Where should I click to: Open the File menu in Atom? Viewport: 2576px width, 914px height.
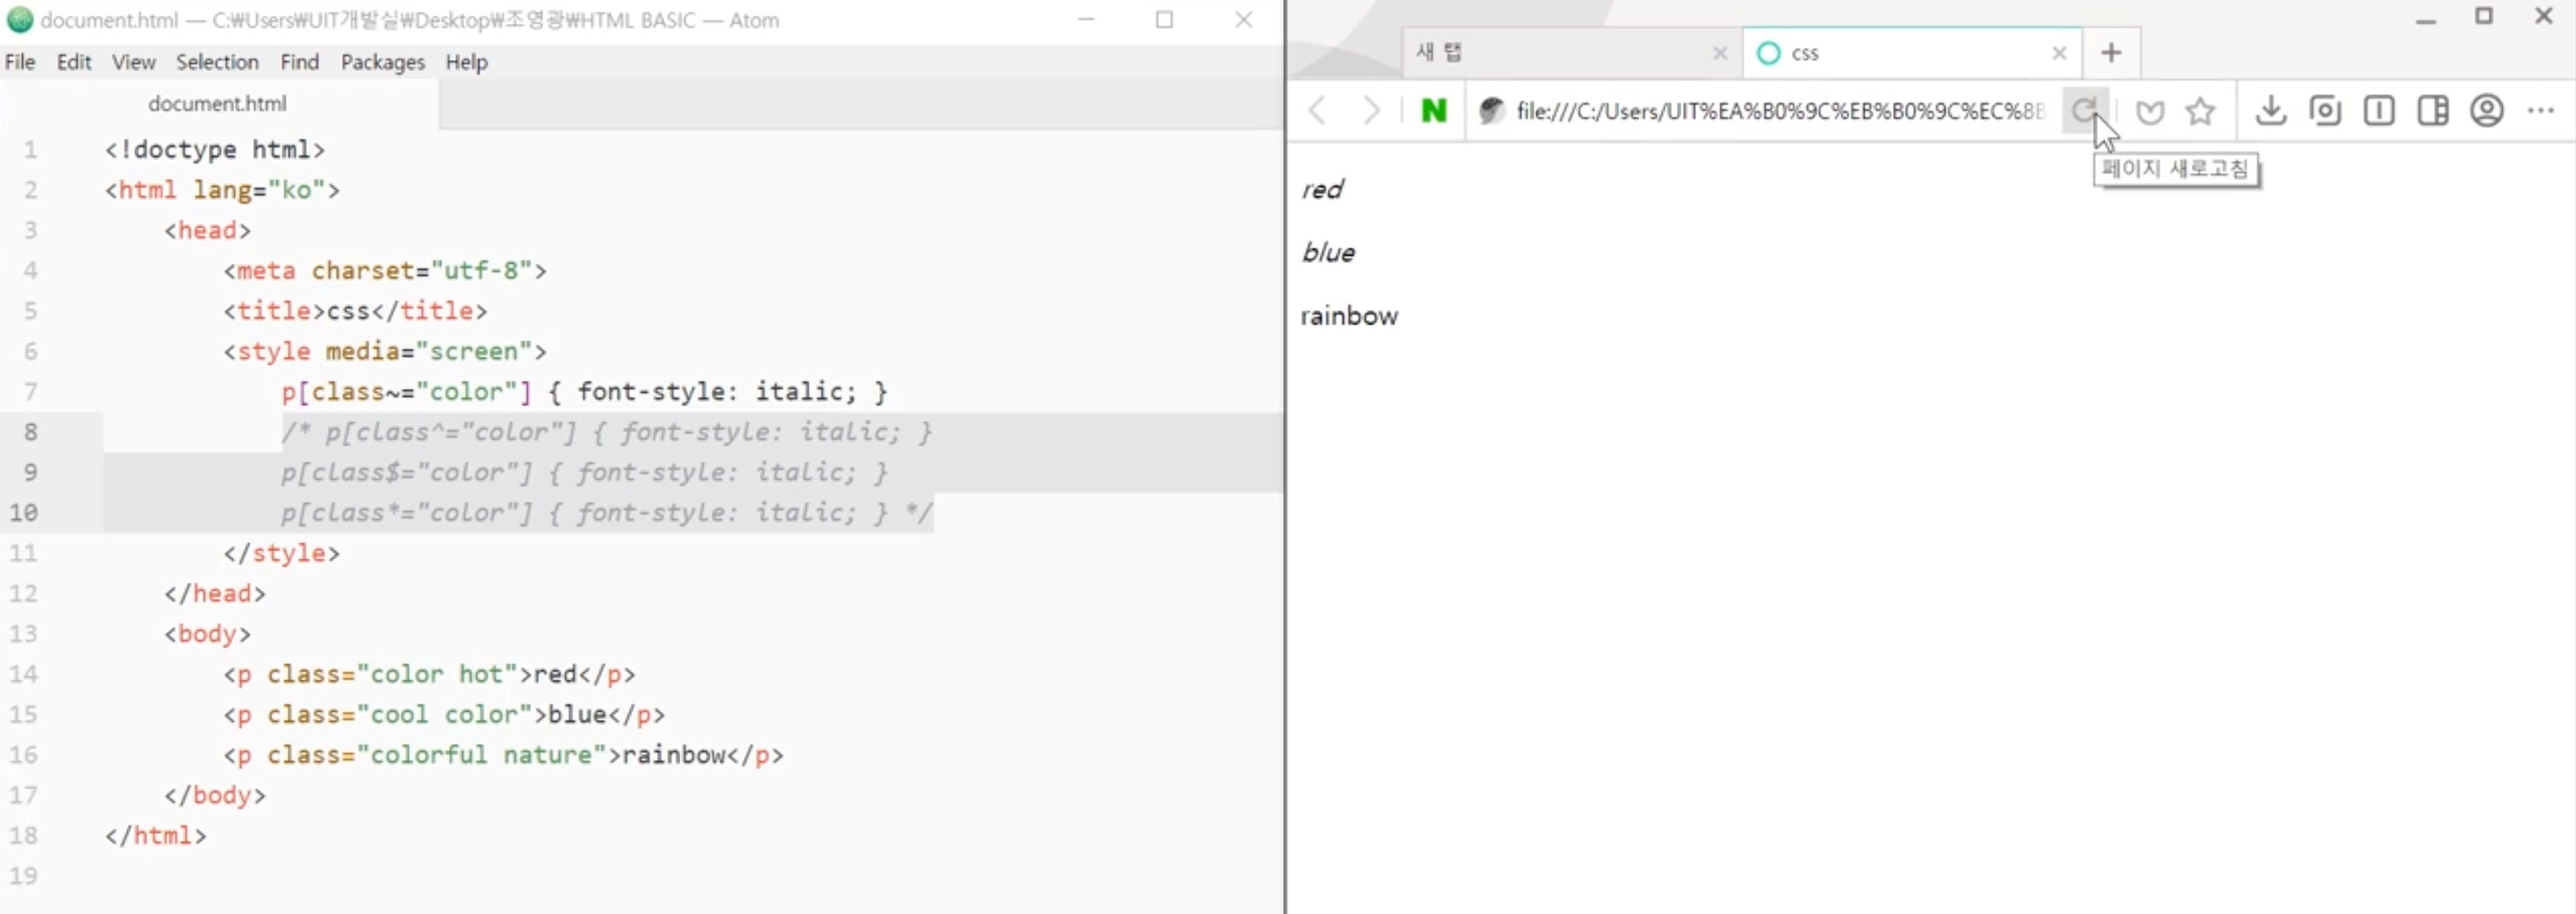tap(20, 62)
